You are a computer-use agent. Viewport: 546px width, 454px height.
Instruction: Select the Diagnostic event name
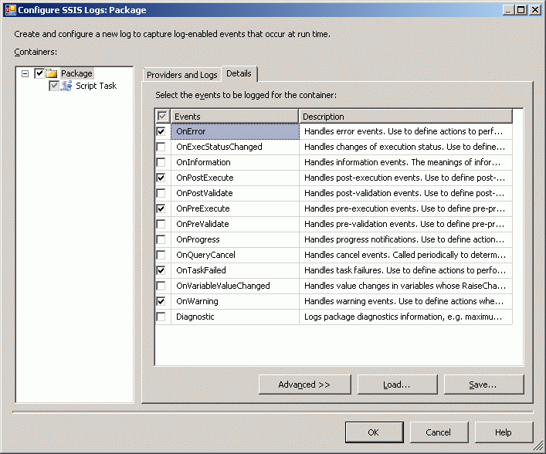[x=195, y=317]
